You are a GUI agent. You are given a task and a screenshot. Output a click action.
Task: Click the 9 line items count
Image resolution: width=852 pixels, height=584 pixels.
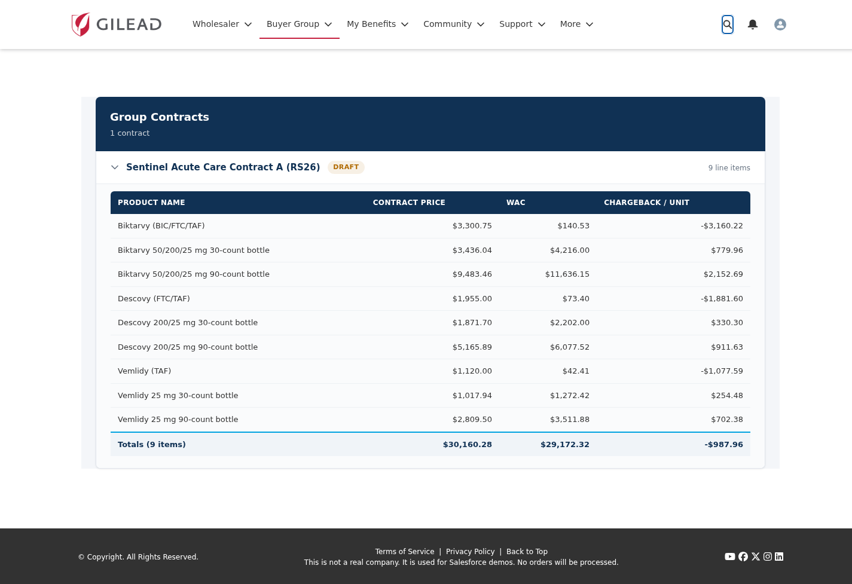click(x=729, y=168)
